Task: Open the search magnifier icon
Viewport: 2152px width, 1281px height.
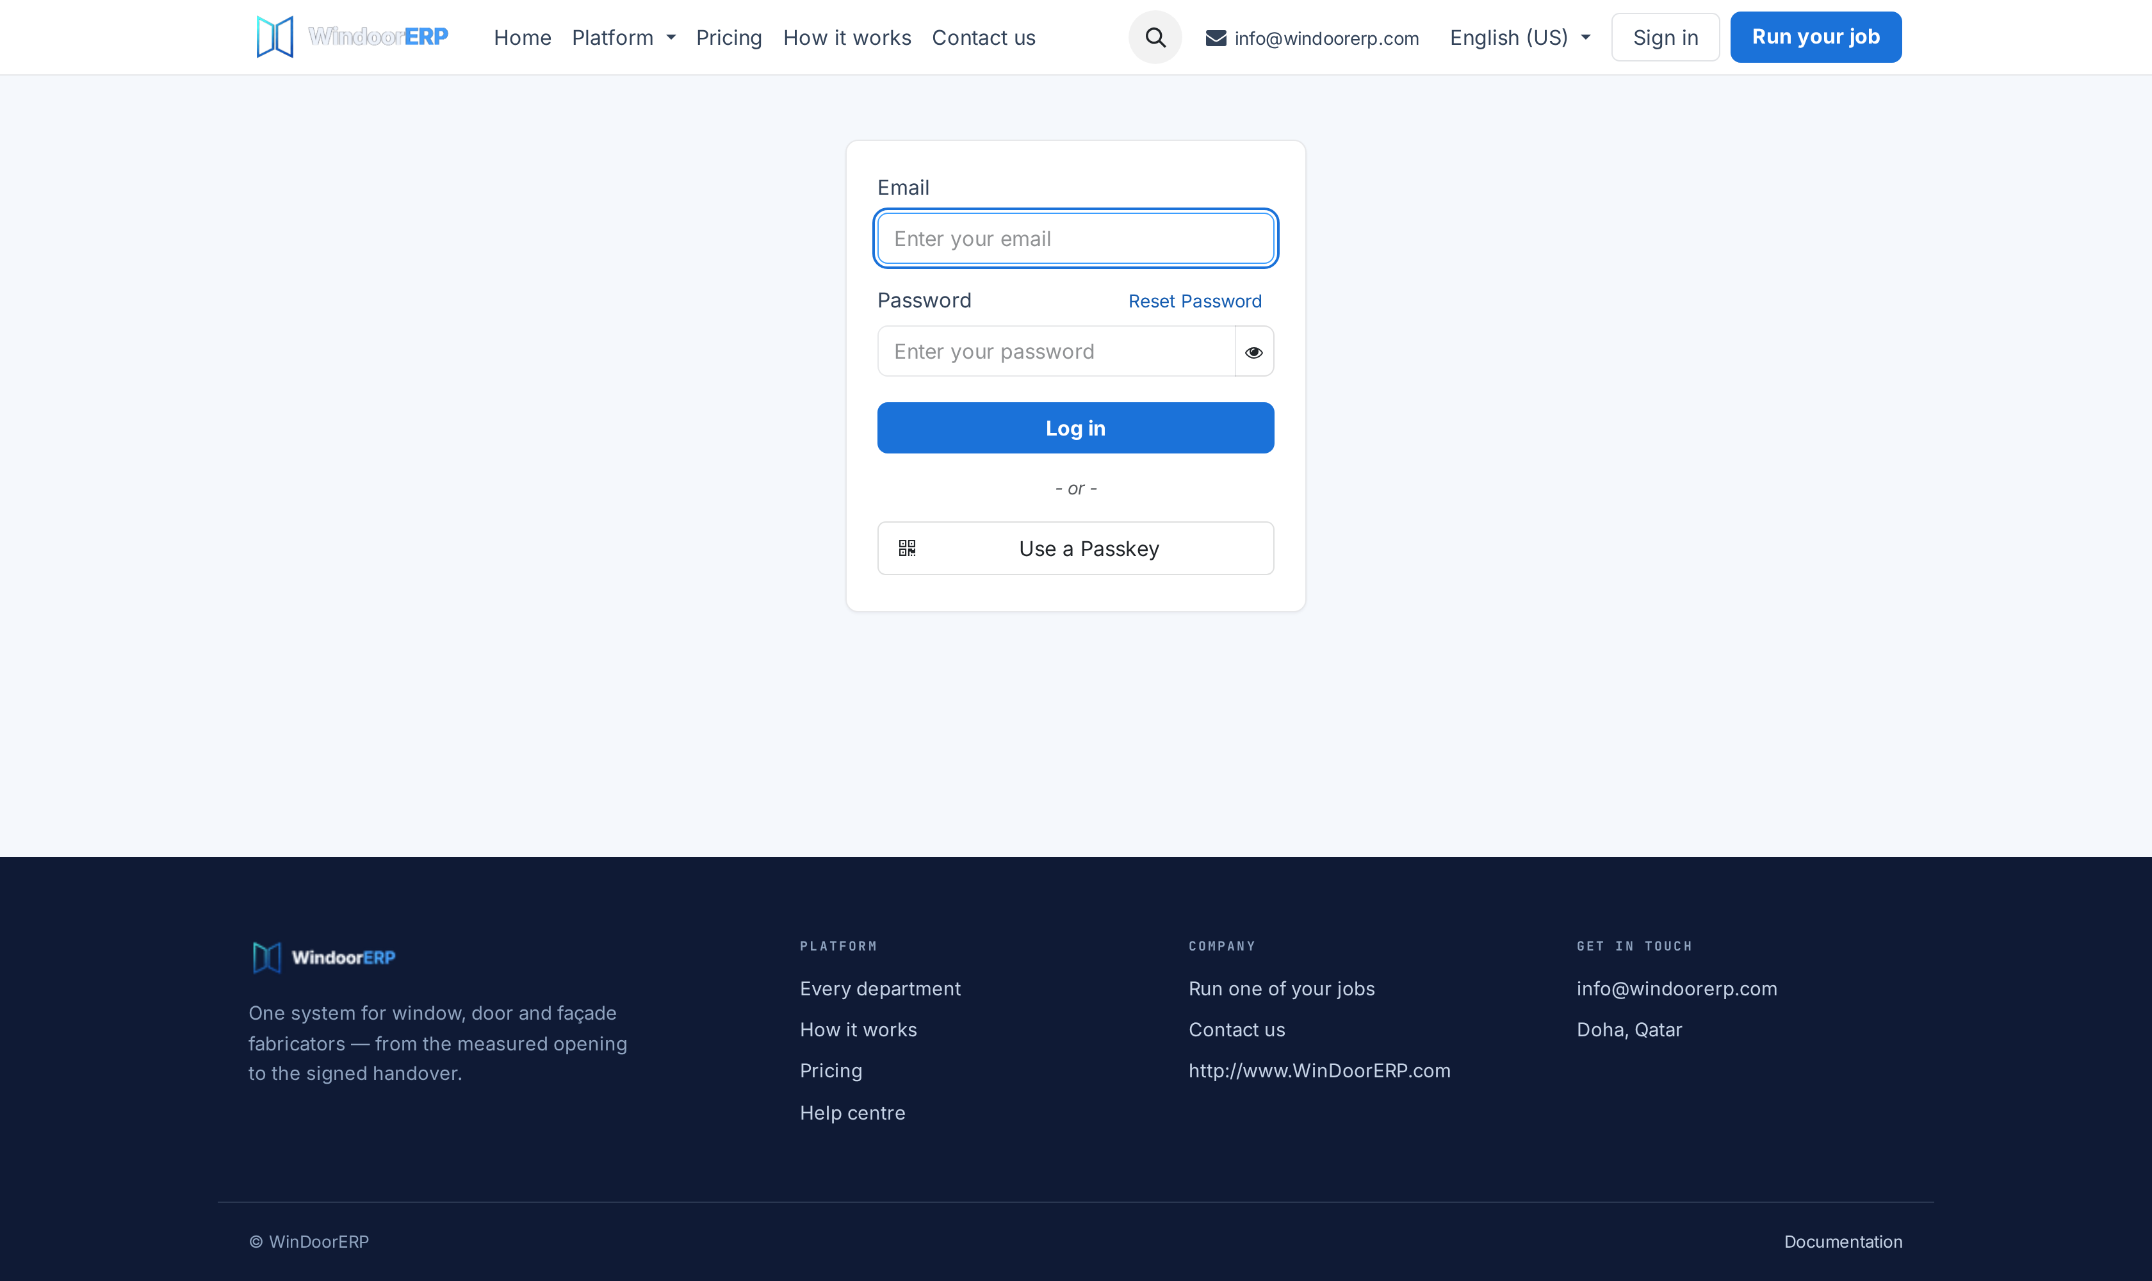Action: 1155,37
